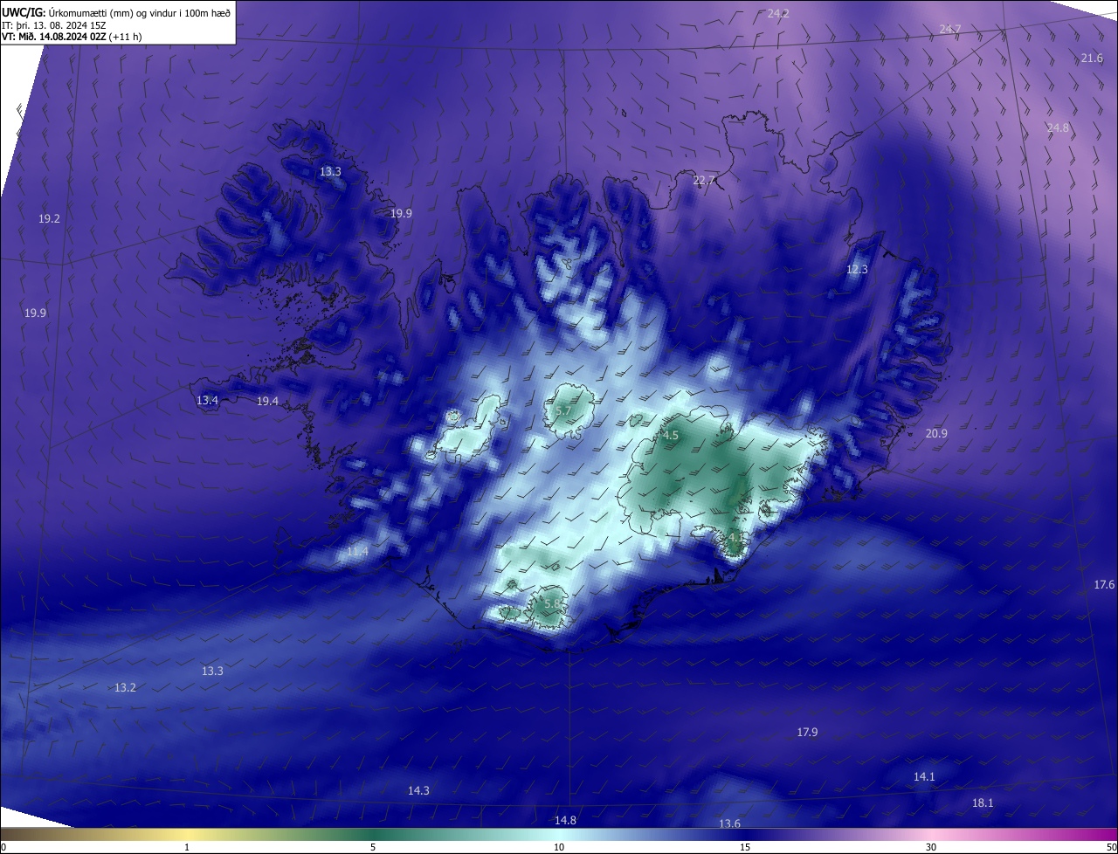1118x854 pixels.
Task: Click the 20.9 value label
Action: (x=936, y=433)
